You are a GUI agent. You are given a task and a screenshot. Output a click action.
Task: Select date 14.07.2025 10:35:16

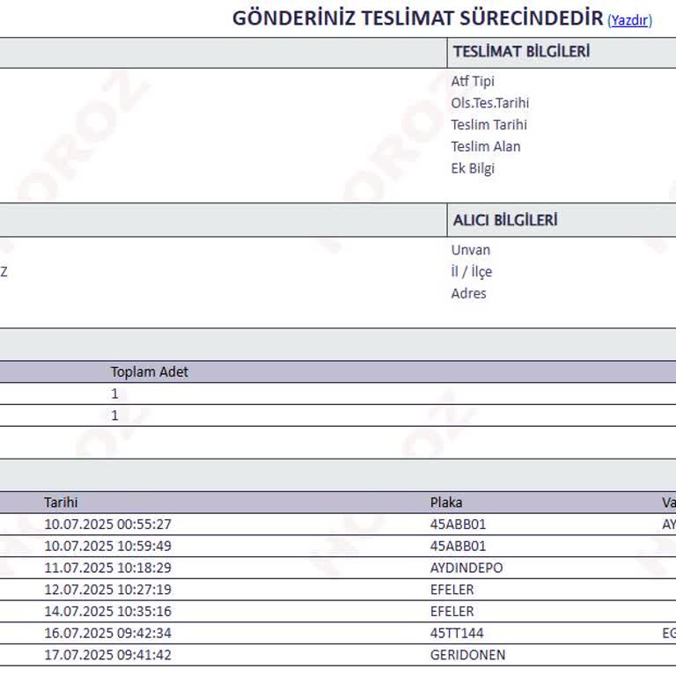pos(107,612)
